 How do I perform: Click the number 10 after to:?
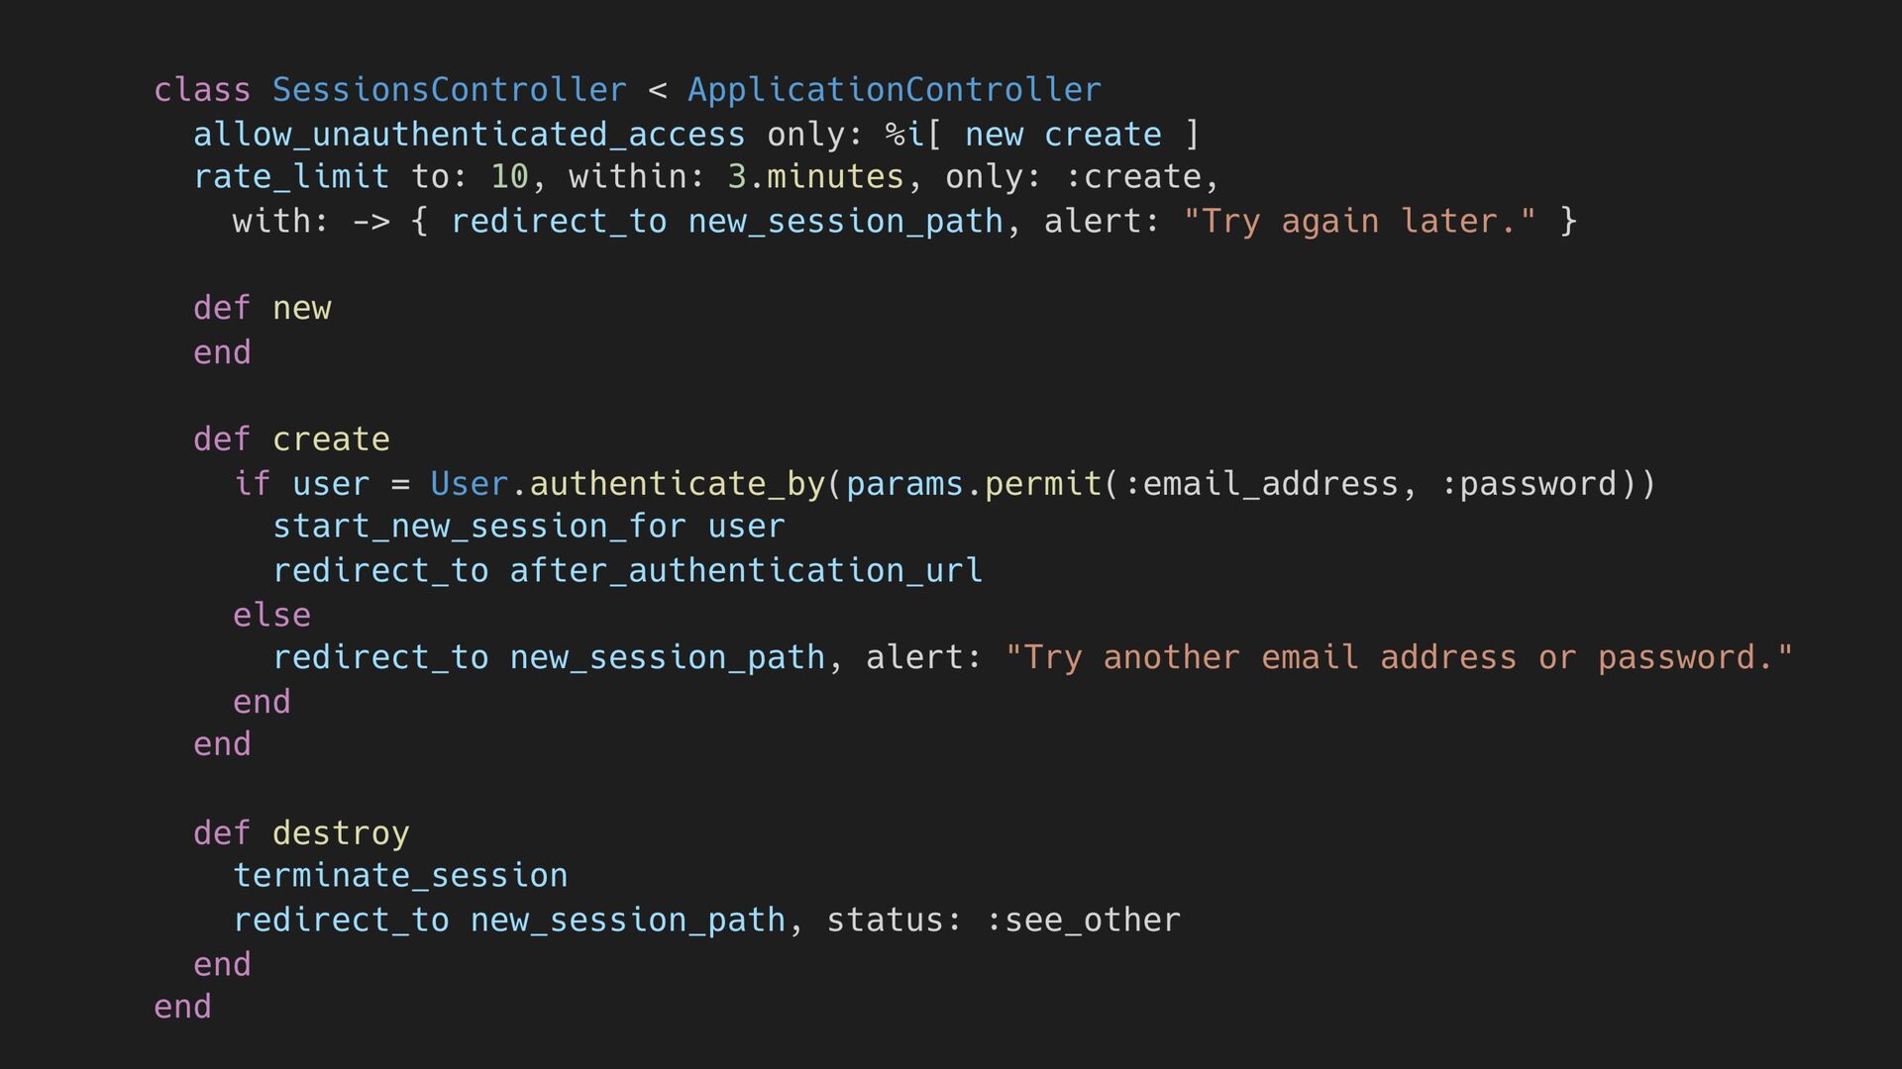click(x=509, y=177)
